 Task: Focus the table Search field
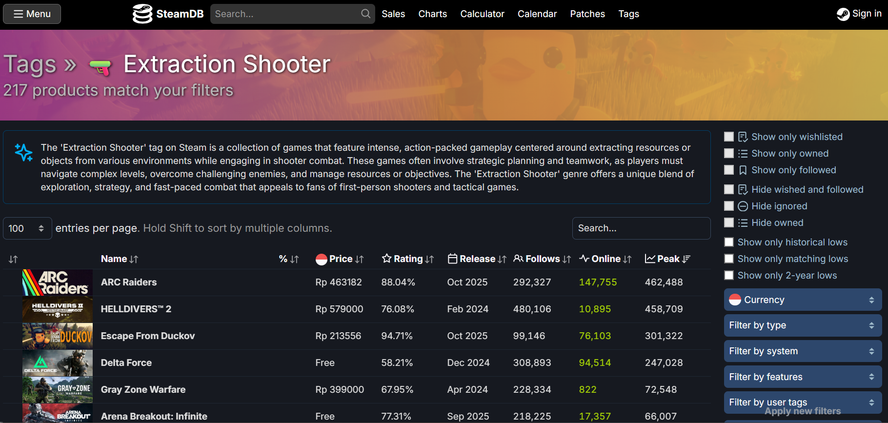click(641, 228)
